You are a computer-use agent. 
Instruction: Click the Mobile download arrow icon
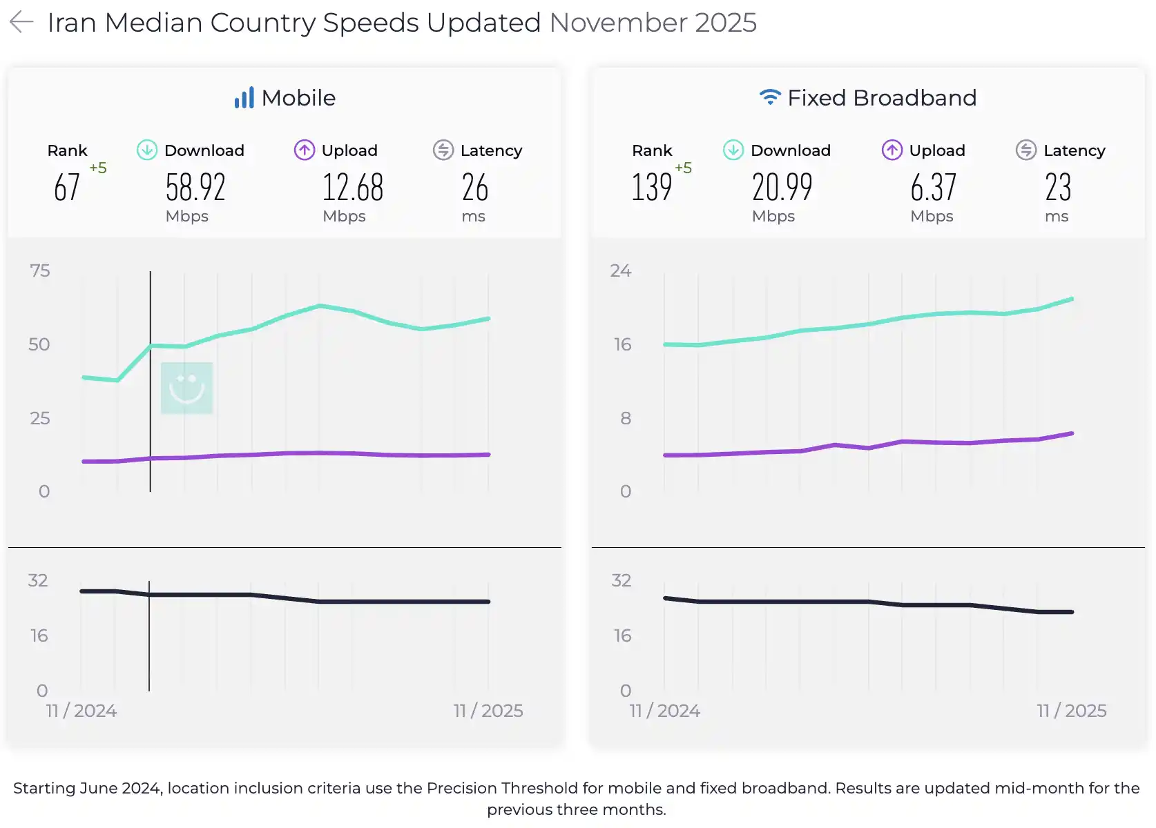click(x=147, y=150)
